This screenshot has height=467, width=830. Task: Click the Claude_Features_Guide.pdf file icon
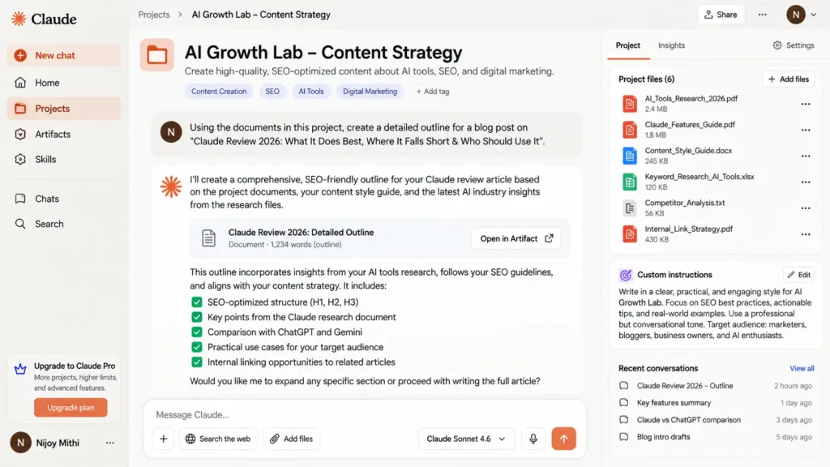629,130
